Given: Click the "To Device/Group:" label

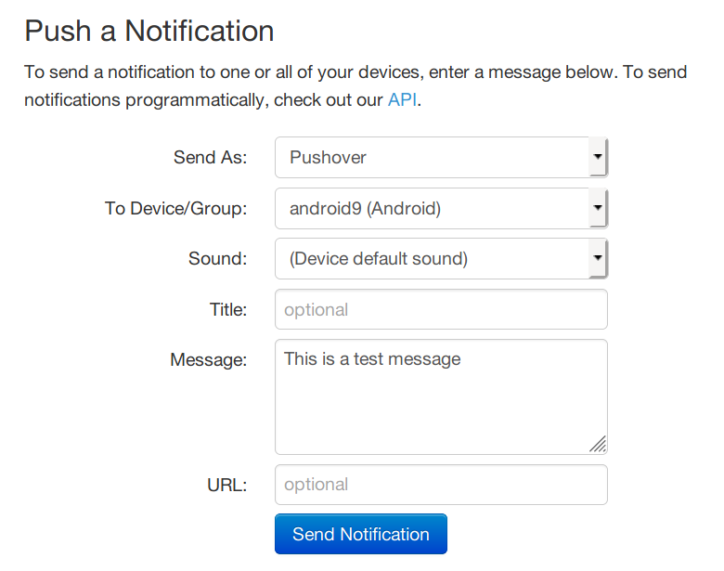Looking at the screenshot, I should [176, 208].
